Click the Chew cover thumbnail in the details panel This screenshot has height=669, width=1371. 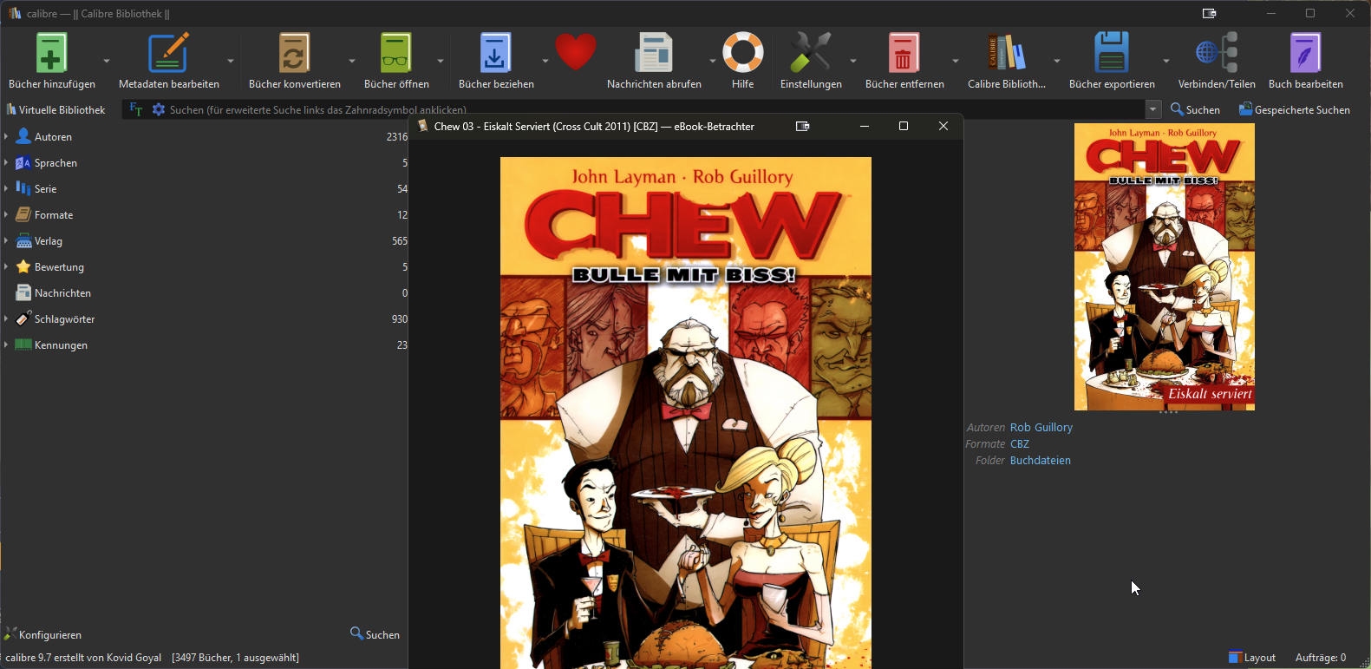tap(1165, 266)
